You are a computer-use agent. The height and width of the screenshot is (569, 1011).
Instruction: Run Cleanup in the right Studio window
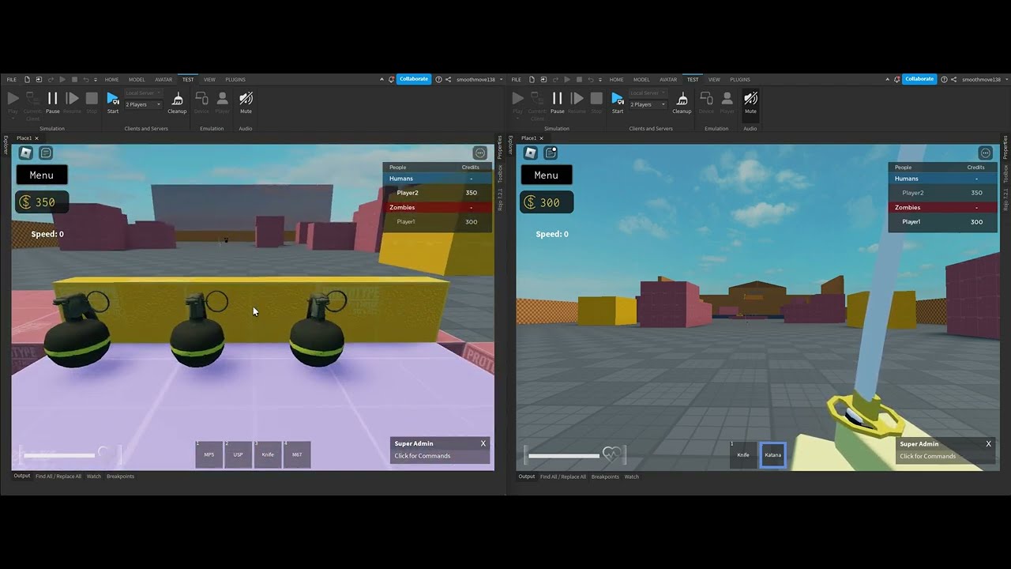point(682,102)
